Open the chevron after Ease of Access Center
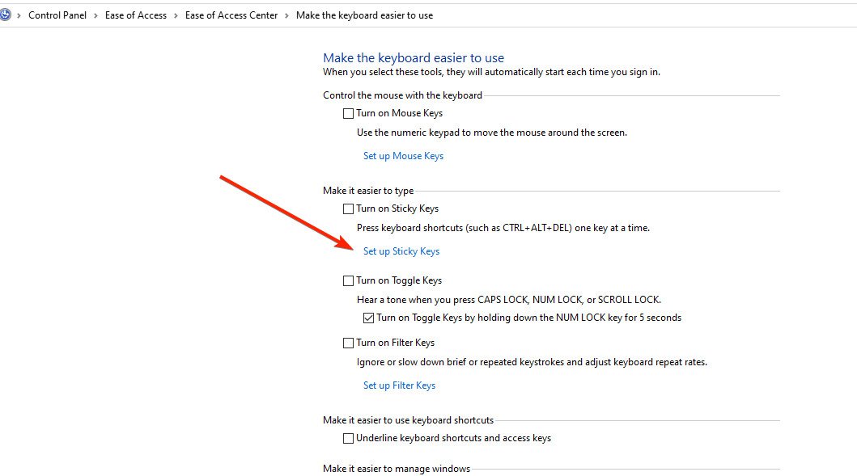The height and width of the screenshot is (476, 857). coord(286,15)
